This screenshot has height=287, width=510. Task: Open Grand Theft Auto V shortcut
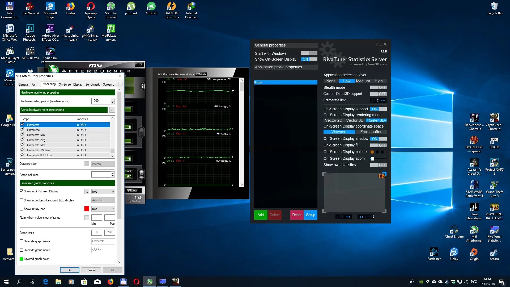click(x=494, y=189)
